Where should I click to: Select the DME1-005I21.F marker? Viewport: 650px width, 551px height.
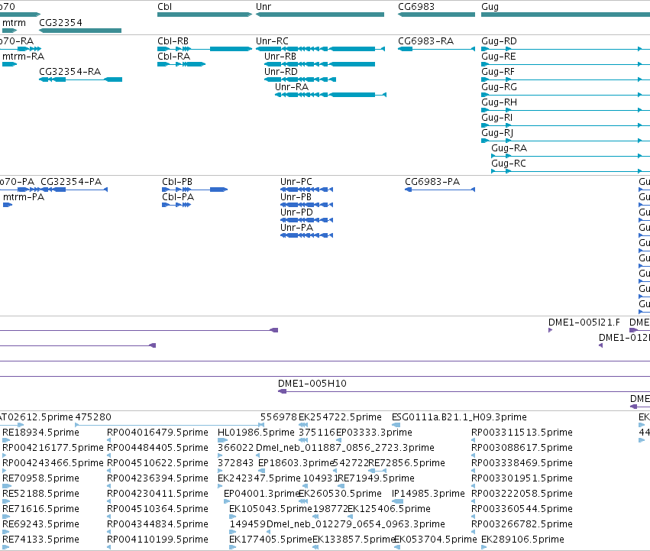[x=550, y=330]
